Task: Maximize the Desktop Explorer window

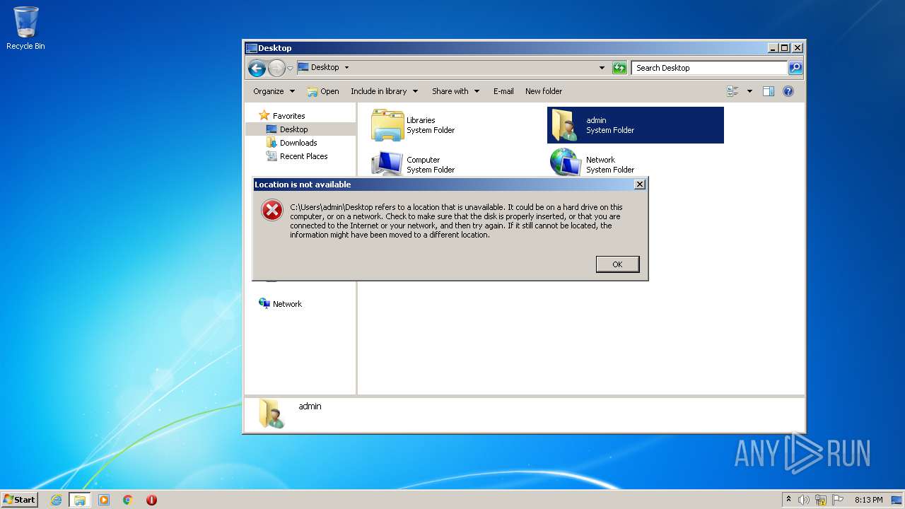Action: pos(785,48)
